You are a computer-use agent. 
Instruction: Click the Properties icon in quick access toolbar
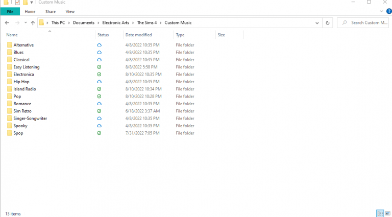[x=17, y=3]
